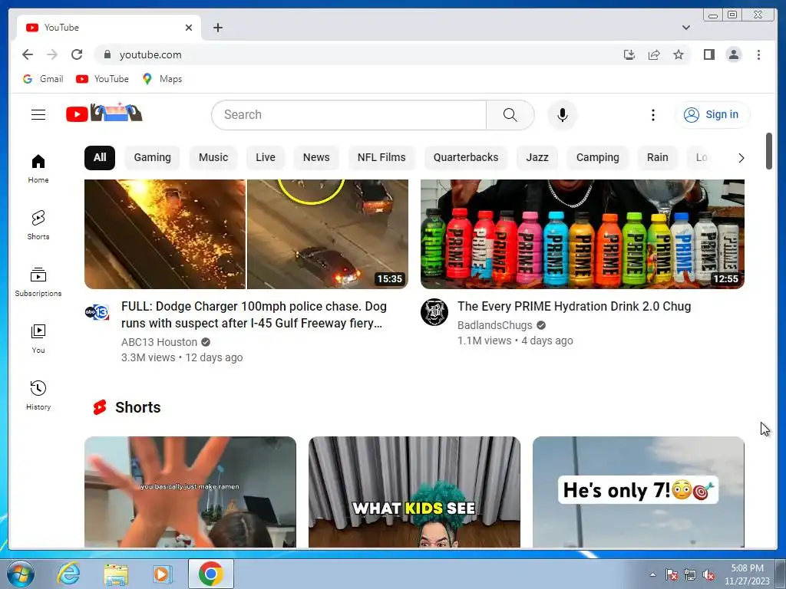Open the Dodge Charger police chase video title
Image resolution: width=786 pixels, height=589 pixels.
pos(253,314)
